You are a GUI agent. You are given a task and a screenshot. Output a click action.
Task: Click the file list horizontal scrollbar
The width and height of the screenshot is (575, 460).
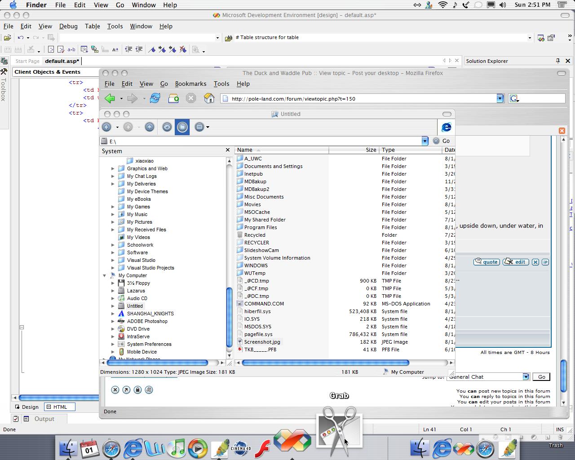(x=325, y=363)
